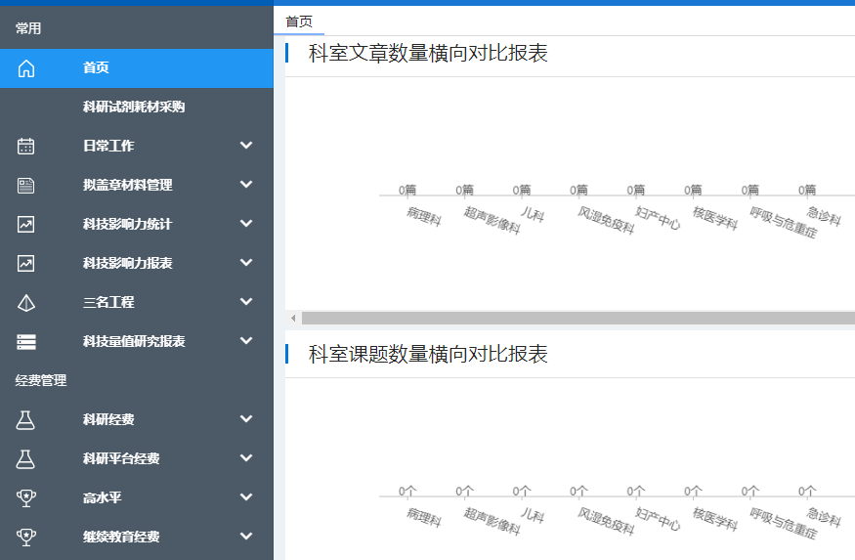Click the server icon for 科技量值研究报表
855x560 pixels.
click(x=26, y=341)
